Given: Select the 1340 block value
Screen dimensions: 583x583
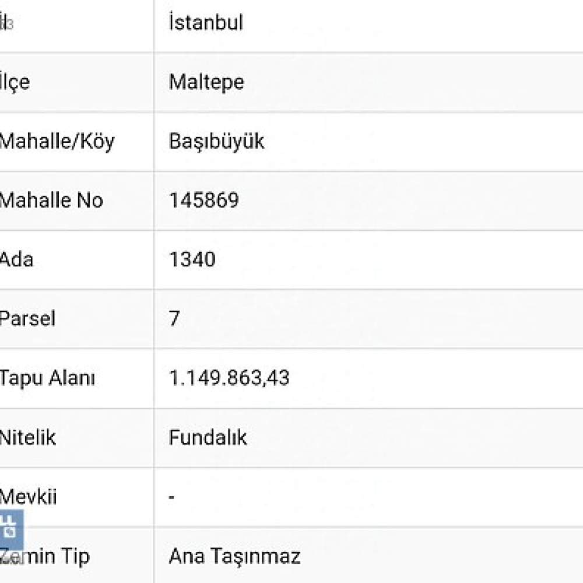Looking at the screenshot, I should coord(192,259).
